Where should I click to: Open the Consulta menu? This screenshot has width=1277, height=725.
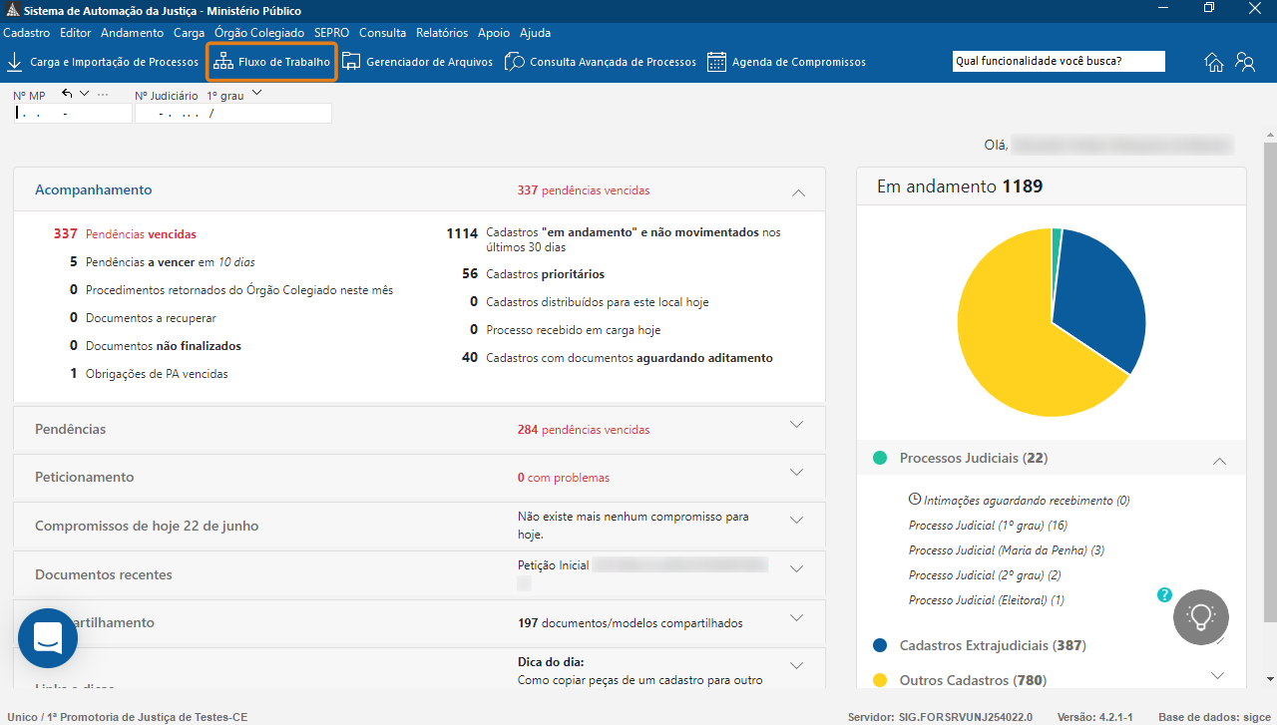point(383,33)
